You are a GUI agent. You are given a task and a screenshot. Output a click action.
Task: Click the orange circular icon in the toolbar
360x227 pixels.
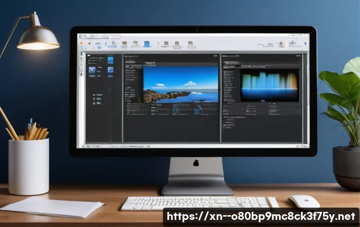point(82,44)
